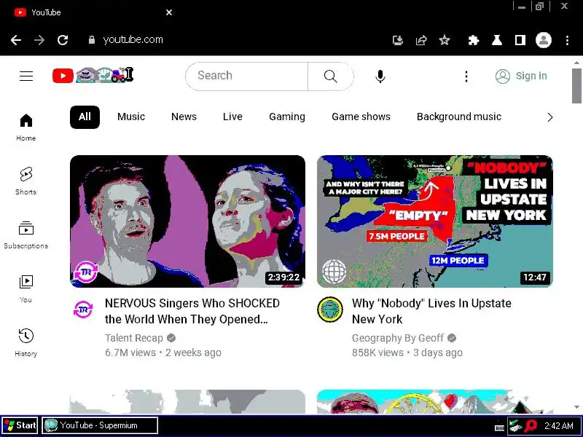The height and width of the screenshot is (437, 583).
Task: Open the Windows Start button
Action: click(20, 425)
